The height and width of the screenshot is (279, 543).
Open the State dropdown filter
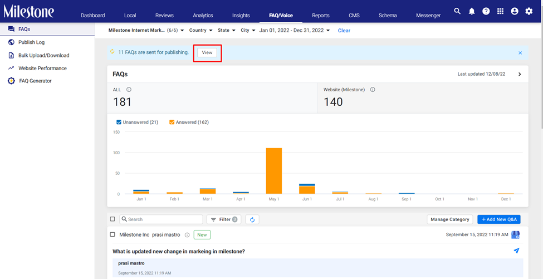(227, 30)
